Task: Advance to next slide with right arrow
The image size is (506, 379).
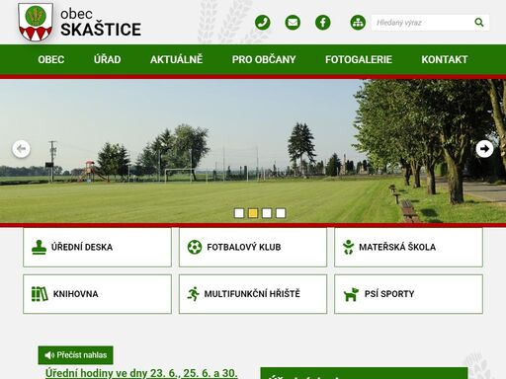Action: (484, 149)
